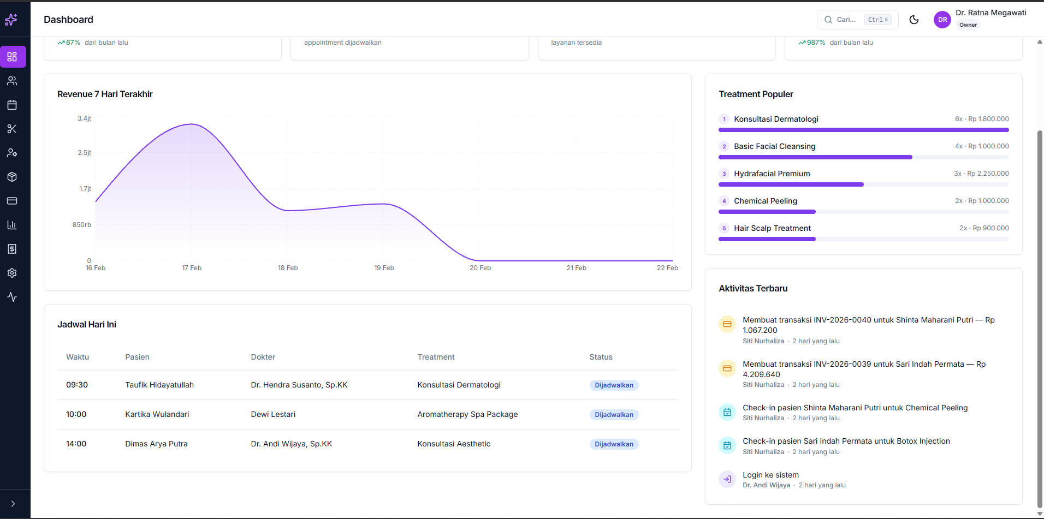Click the sparkle app logo

click(x=11, y=20)
